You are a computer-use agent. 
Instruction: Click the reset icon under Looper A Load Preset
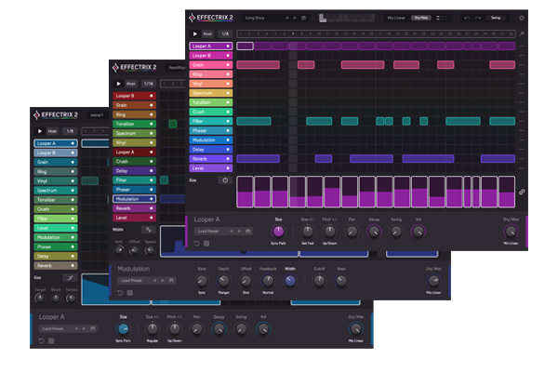196,244
